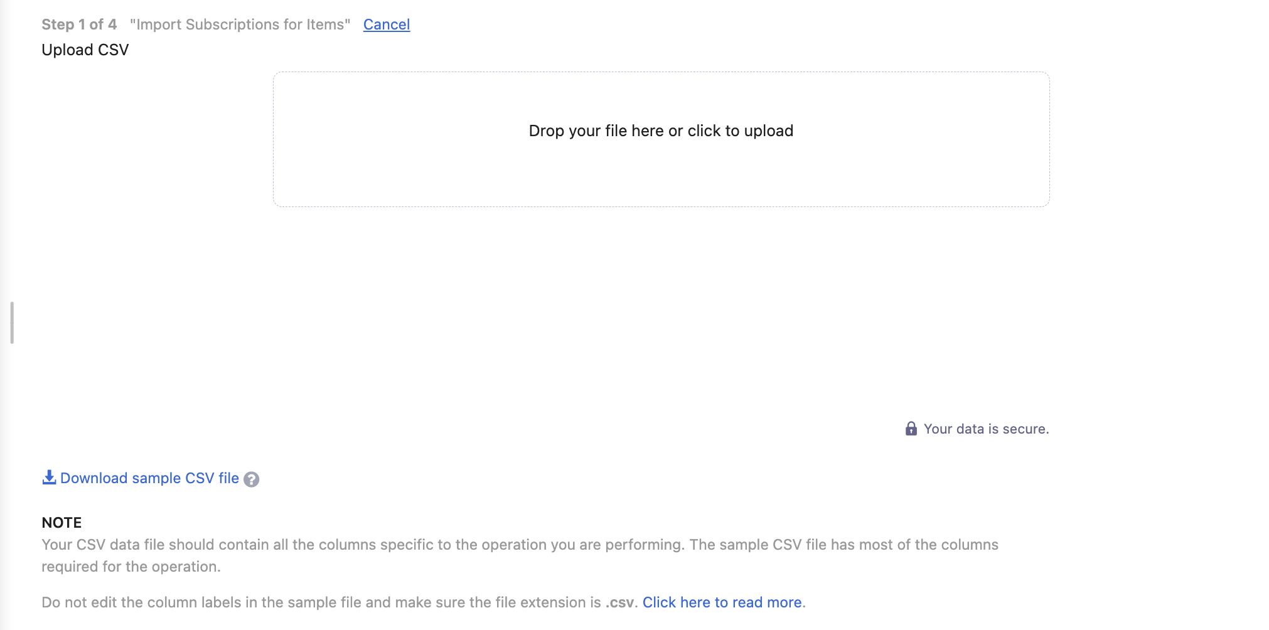
Task: Click the word 'Step' in the header
Action: click(x=58, y=24)
